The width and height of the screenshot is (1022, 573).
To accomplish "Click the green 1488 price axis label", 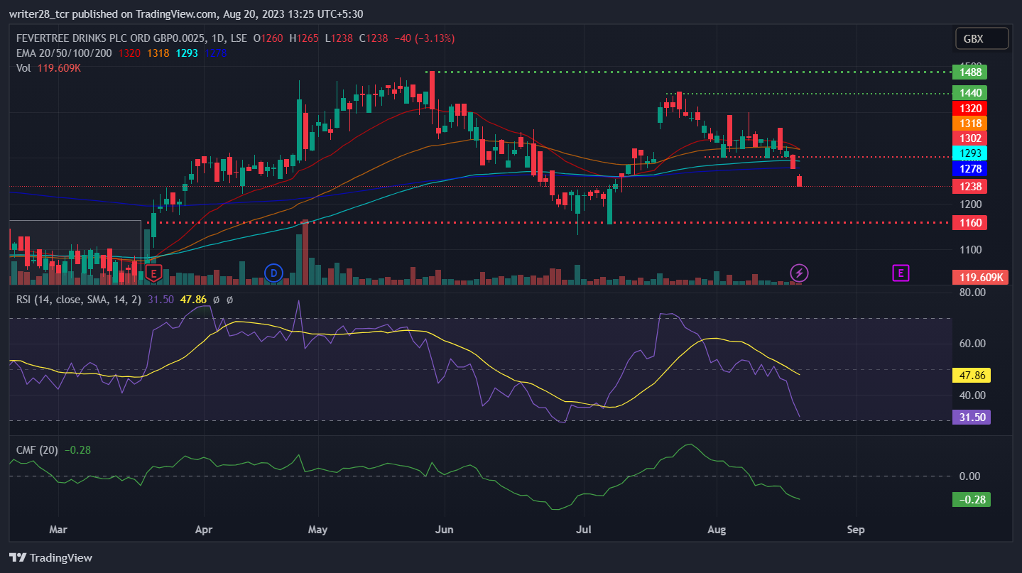I will pos(970,72).
